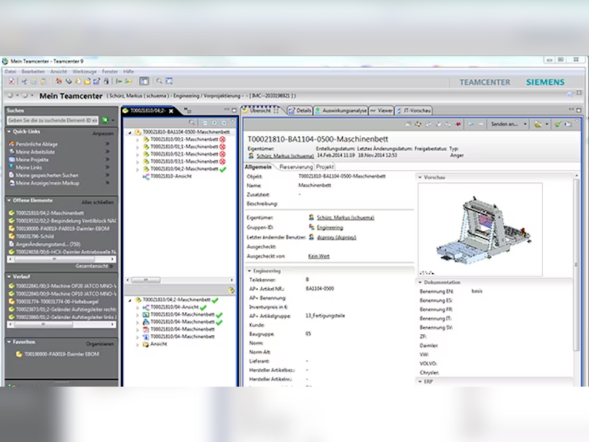Switch to the Viewer tab
Image resolution: width=589 pixels, height=442 pixels.
click(381, 110)
